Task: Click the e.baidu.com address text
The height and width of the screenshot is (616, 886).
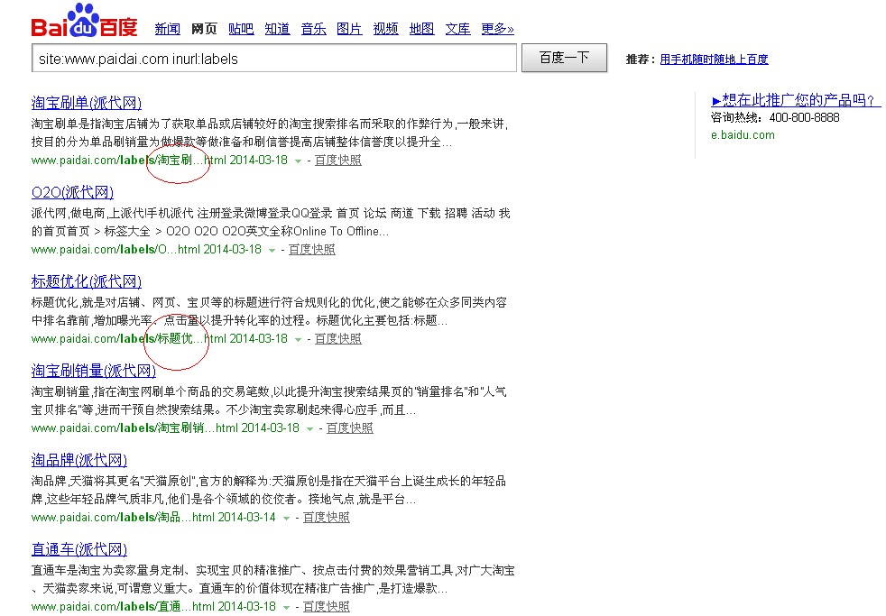Action: pyautogui.click(x=743, y=135)
